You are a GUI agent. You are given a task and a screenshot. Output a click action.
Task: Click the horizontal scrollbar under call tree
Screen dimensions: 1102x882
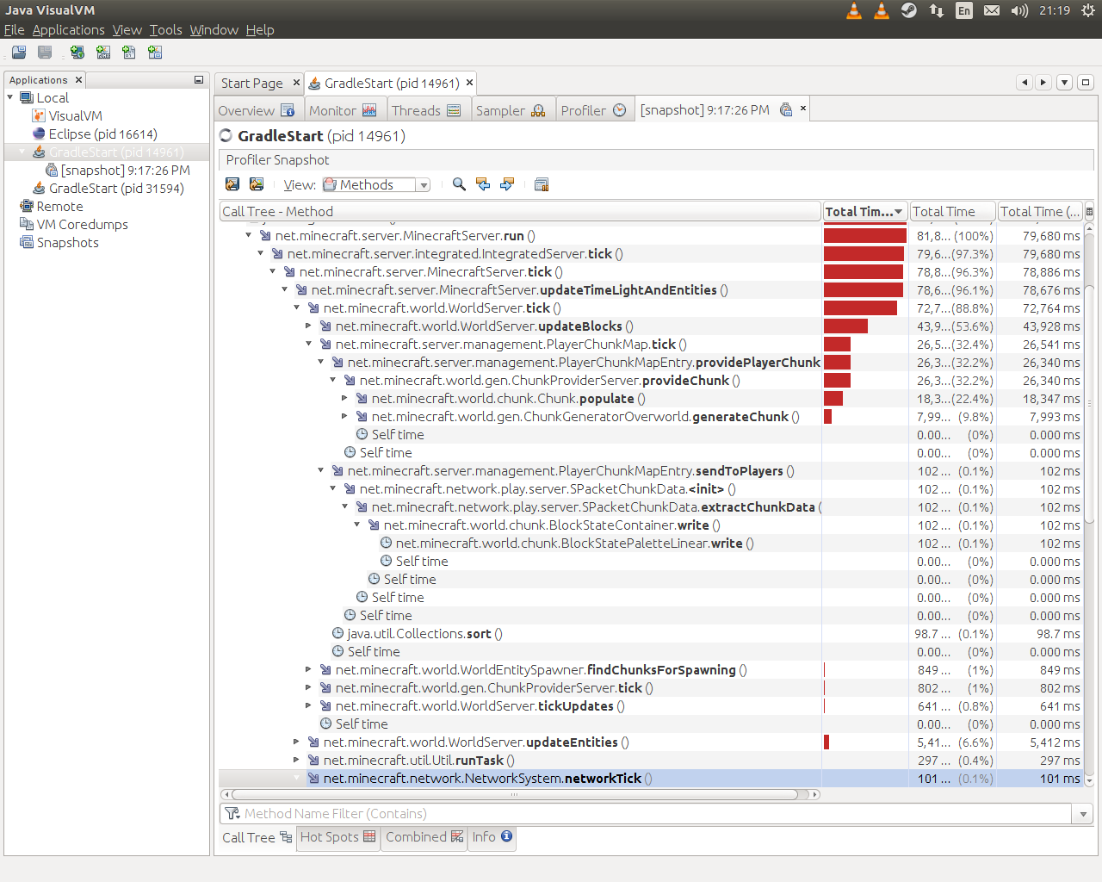[515, 794]
